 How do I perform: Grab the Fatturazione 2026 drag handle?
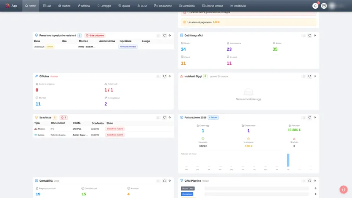(x=304, y=117)
